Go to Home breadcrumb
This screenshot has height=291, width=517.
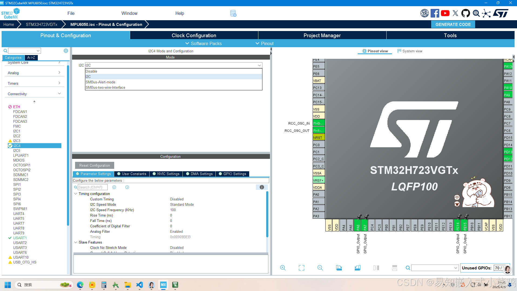click(x=9, y=24)
